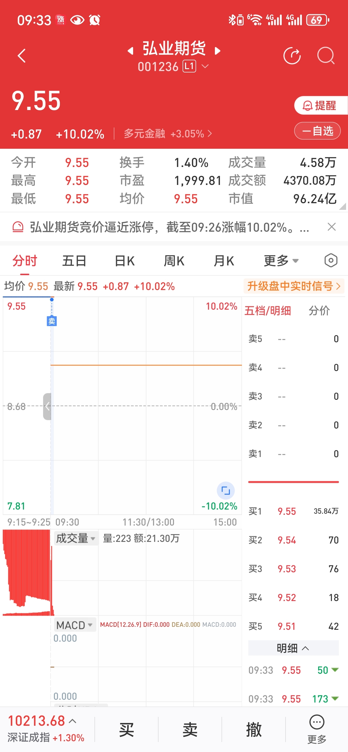Tap the 卖 marker on the chart
This screenshot has width=348, height=752.
pyautogui.click(x=52, y=321)
